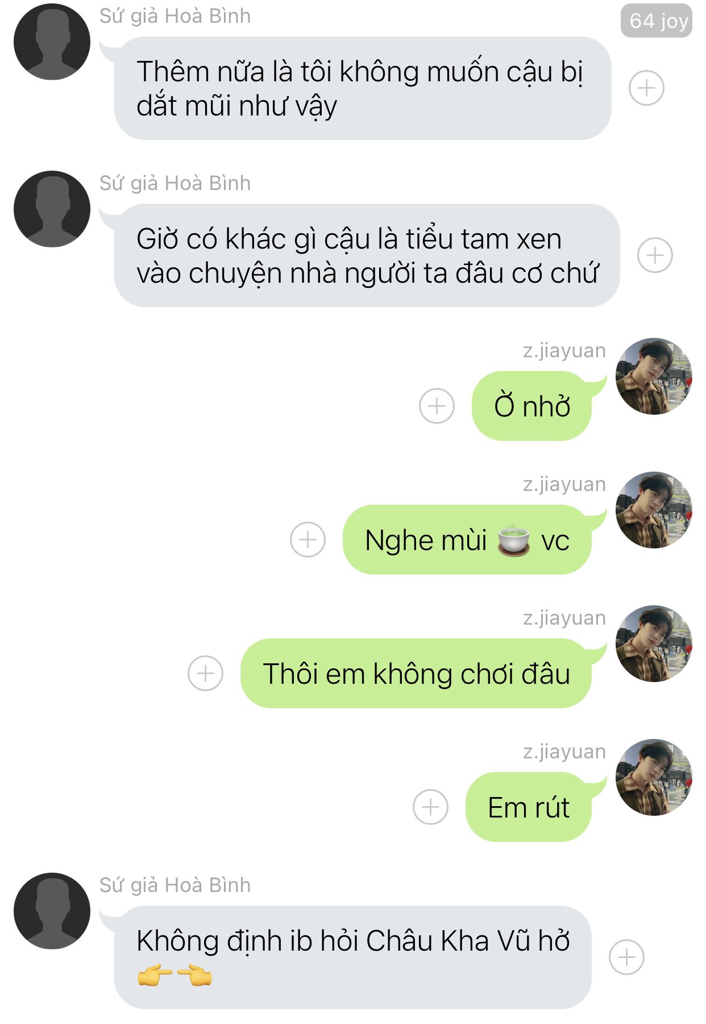
Task: Tap plus icon beside 'Không định ib hỏi' message
Action: coord(626,957)
